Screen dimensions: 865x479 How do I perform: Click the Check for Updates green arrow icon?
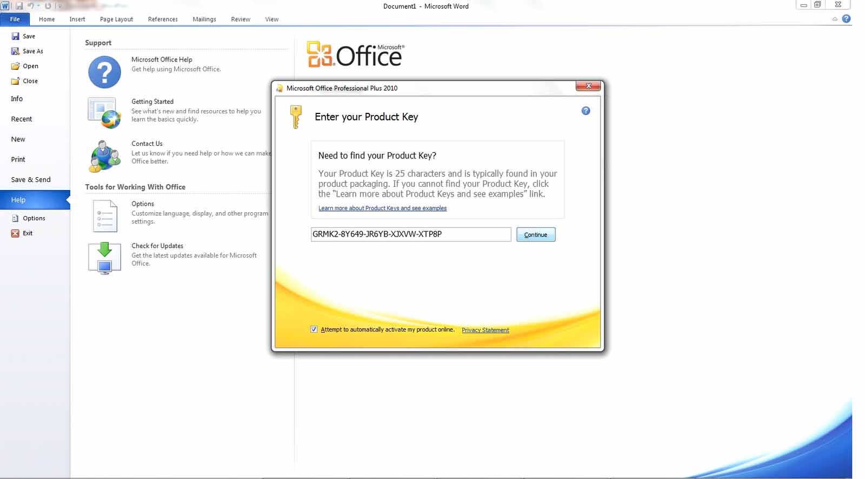coord(104,258)
